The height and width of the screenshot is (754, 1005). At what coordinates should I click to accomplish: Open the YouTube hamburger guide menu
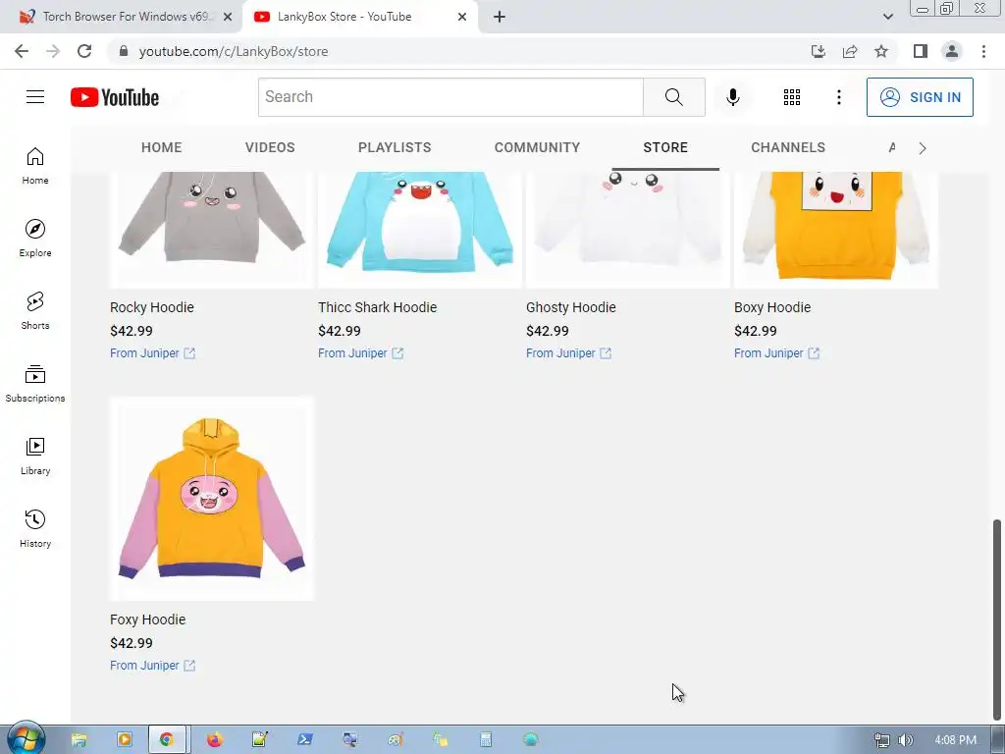point(35,97)
